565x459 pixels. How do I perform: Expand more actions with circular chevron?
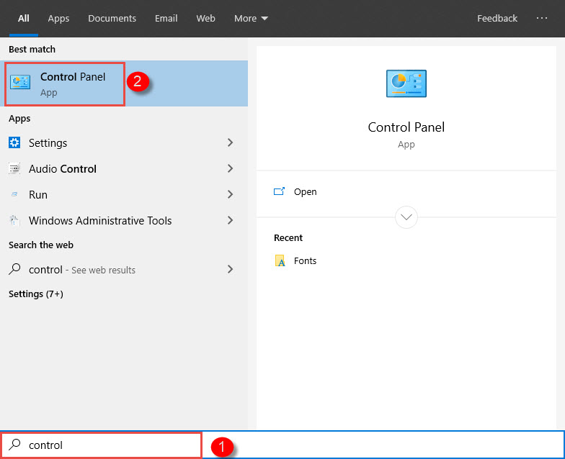tap(406, 217)
